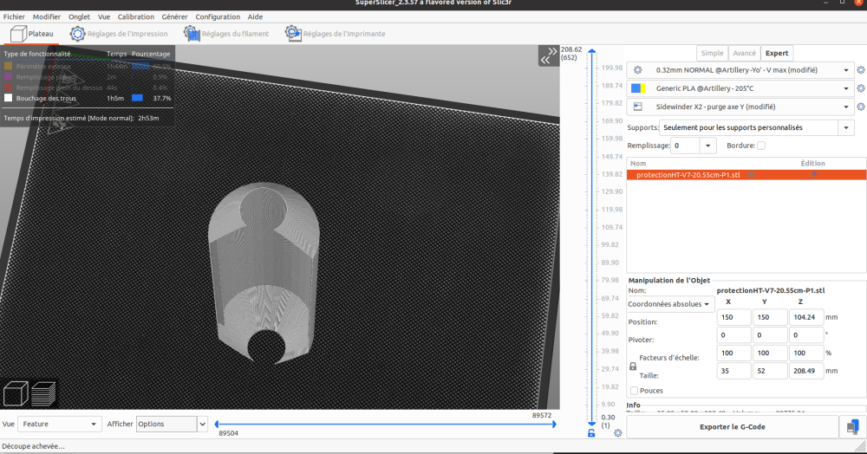The width and height of the screenshot is (867, 454).
Task: Click the send-to-SD-card export icon
Action: click(x=852, y=427)
